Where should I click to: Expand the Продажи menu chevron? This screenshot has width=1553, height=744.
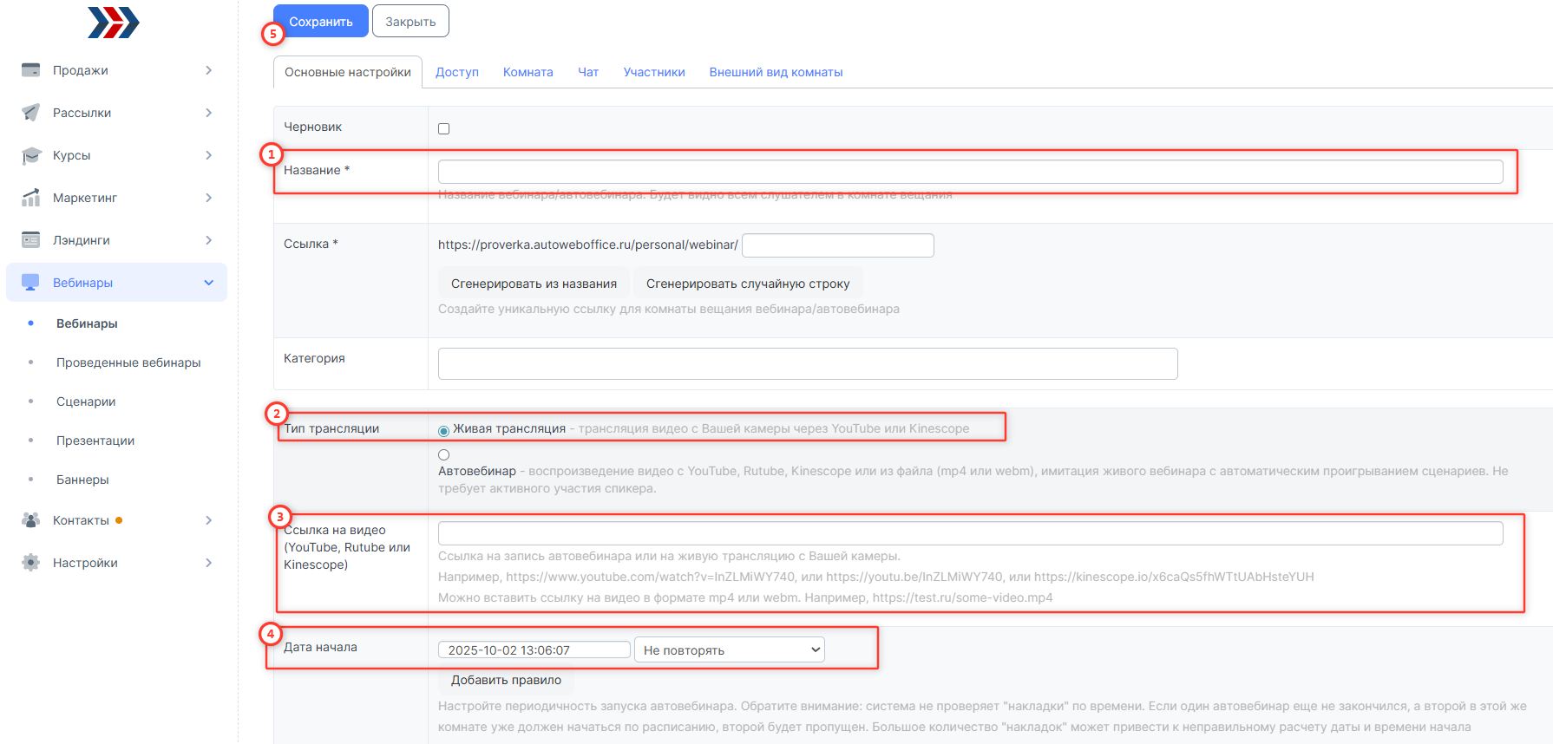coord(208,70)
